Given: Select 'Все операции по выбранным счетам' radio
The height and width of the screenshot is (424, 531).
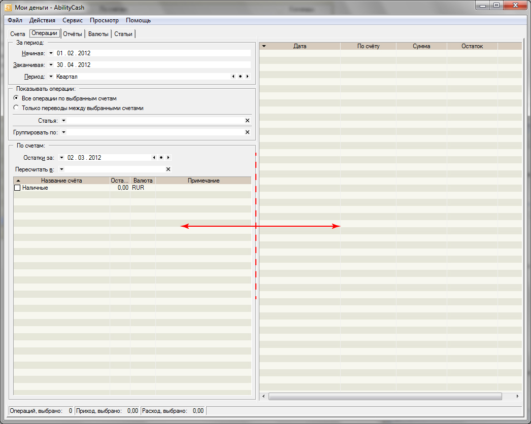Looking at the screenshot, I should pos(16,98).
